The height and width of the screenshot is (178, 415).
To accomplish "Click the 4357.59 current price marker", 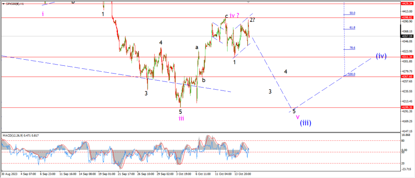I will (407, 36).
